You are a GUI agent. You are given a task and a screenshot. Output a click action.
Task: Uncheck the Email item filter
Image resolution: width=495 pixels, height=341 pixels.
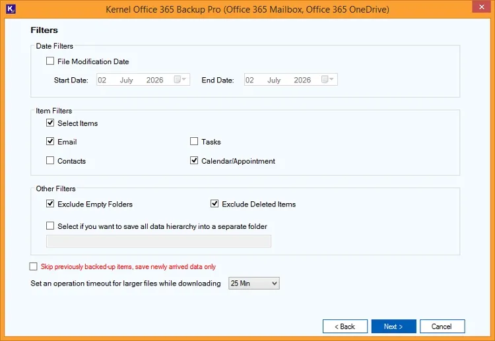(x=50, y=141)
